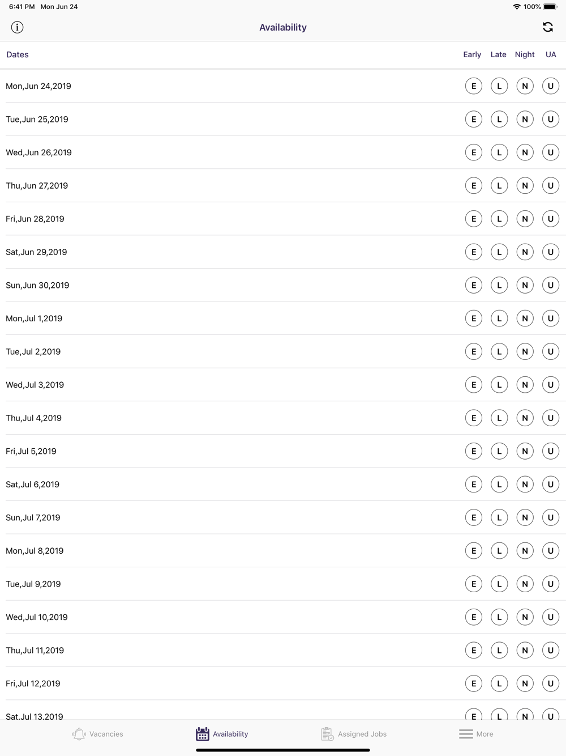Click the UA column header
The image size is (566, 756).
(x=551, y=55)
